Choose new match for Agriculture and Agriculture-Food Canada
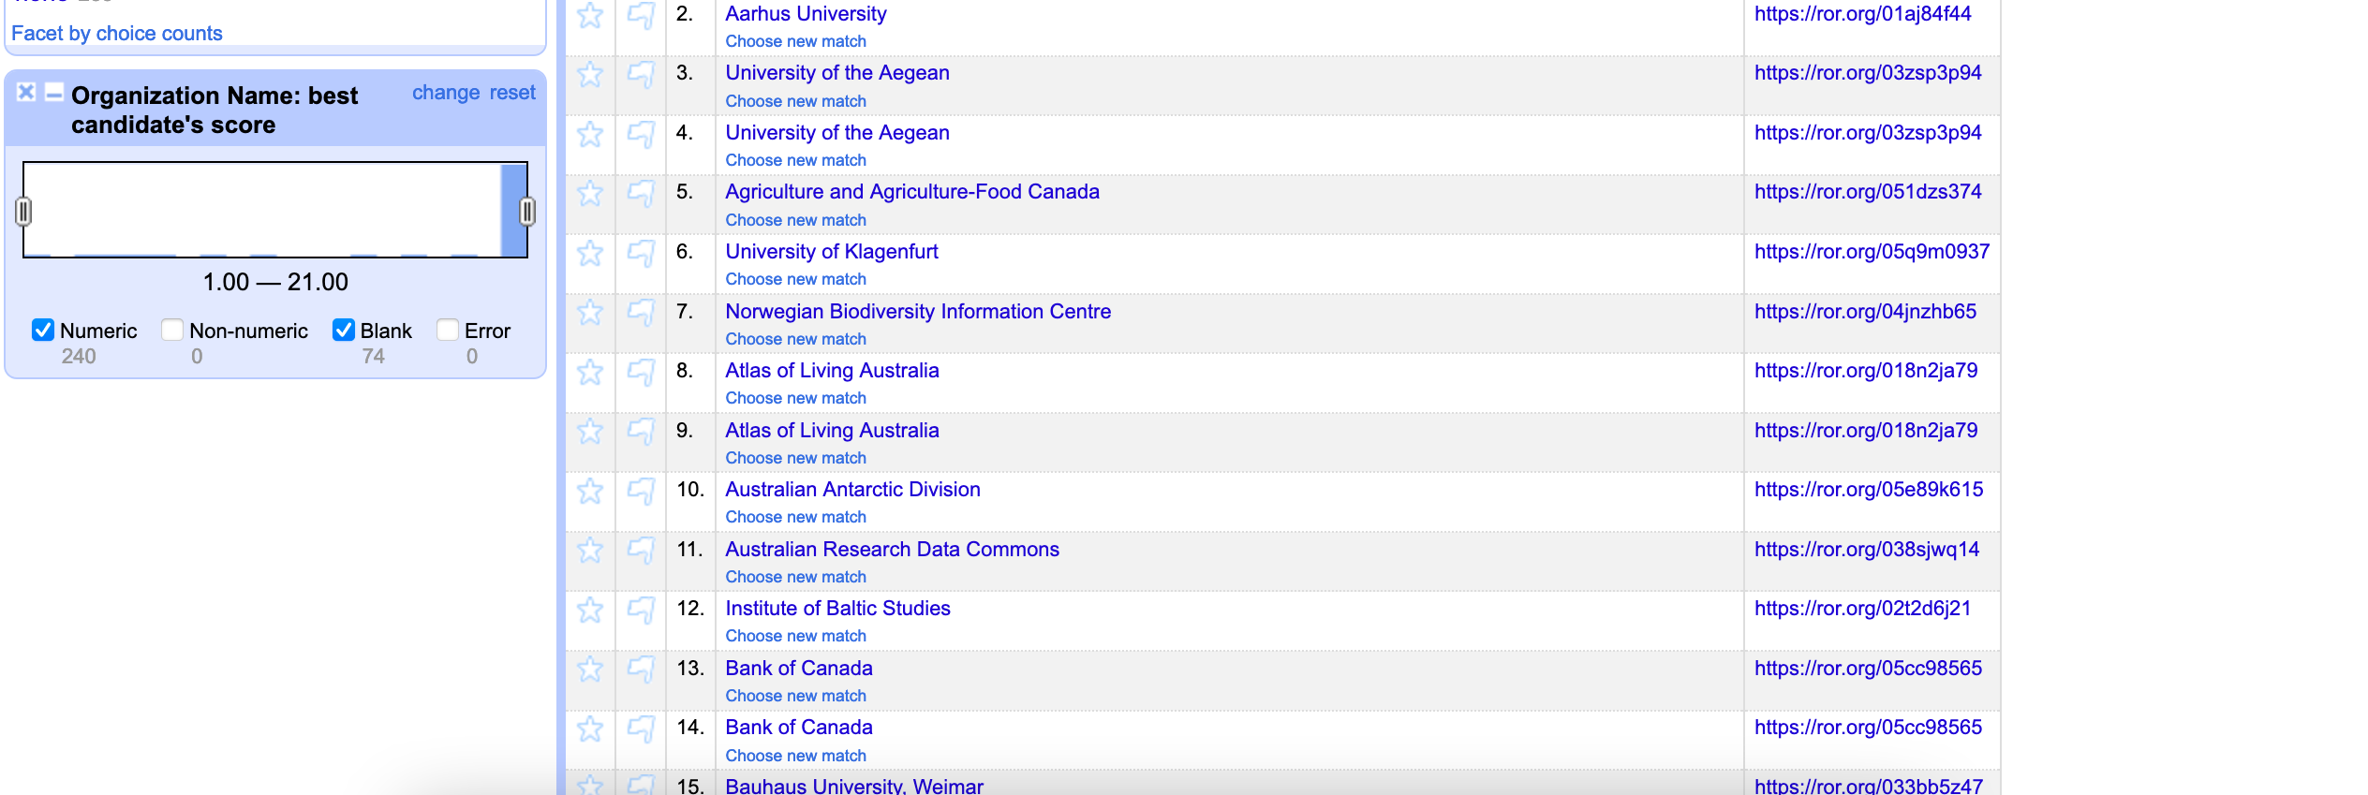The height and width of the screenshot is (795, 2368). 796,220
